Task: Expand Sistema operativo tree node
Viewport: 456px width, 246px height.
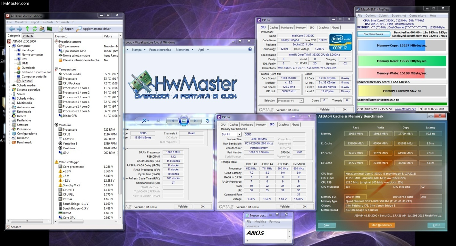Action: tap(9, 90)
